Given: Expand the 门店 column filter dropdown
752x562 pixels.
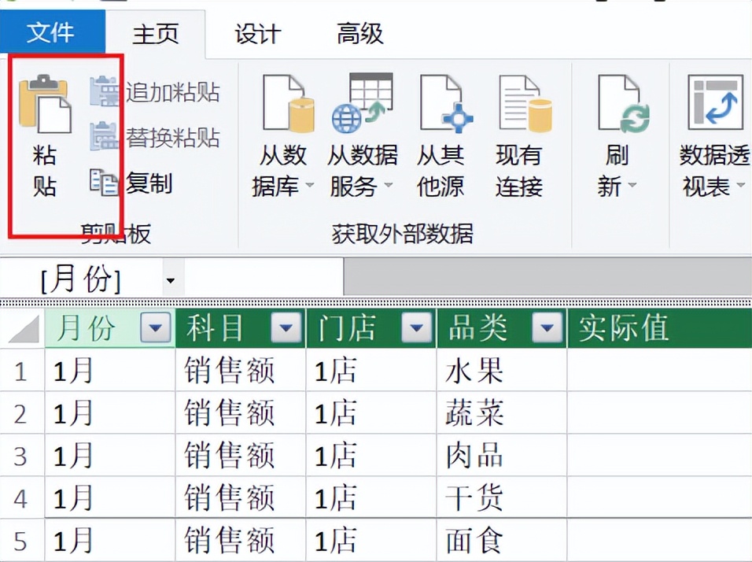Looking at the screenshot, I should (416, 327).
